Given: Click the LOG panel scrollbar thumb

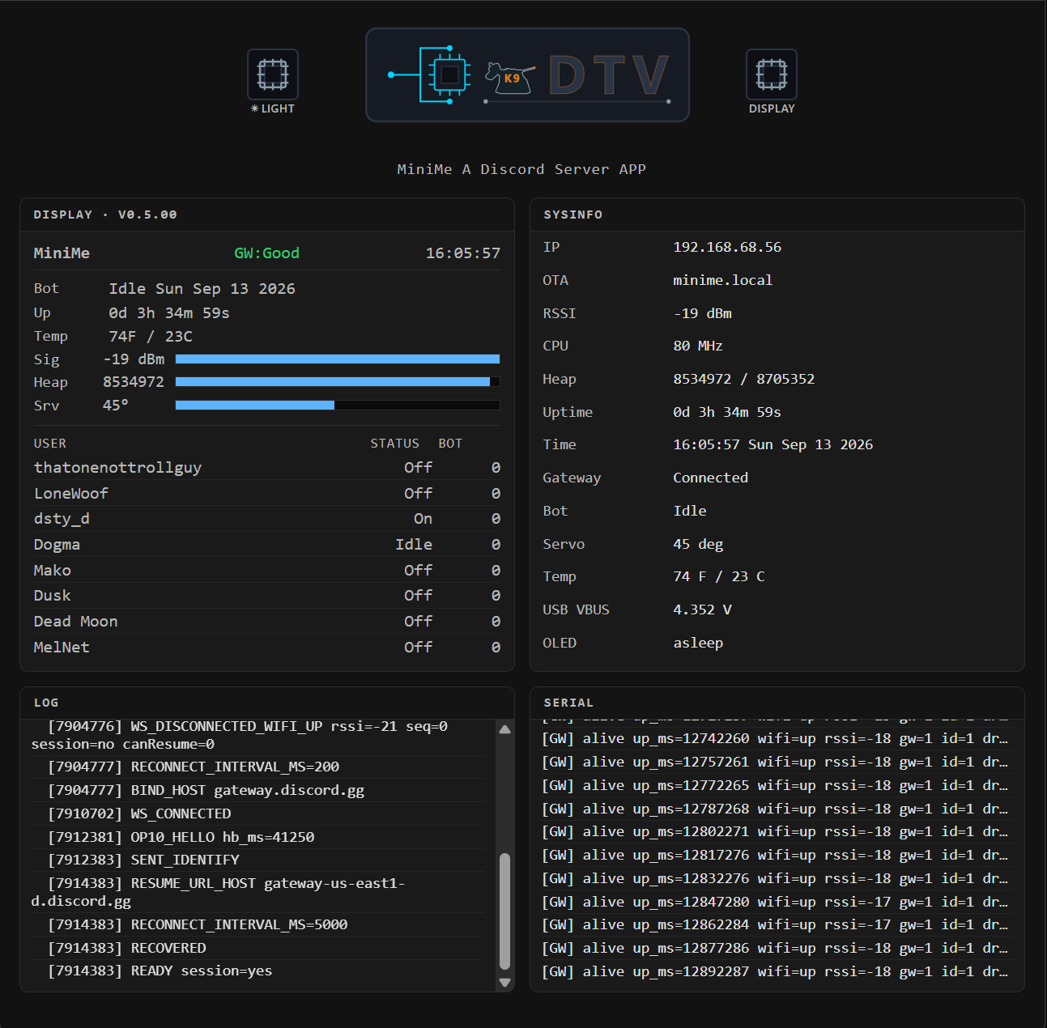Looking at the screenshot, I should (504, 911).
